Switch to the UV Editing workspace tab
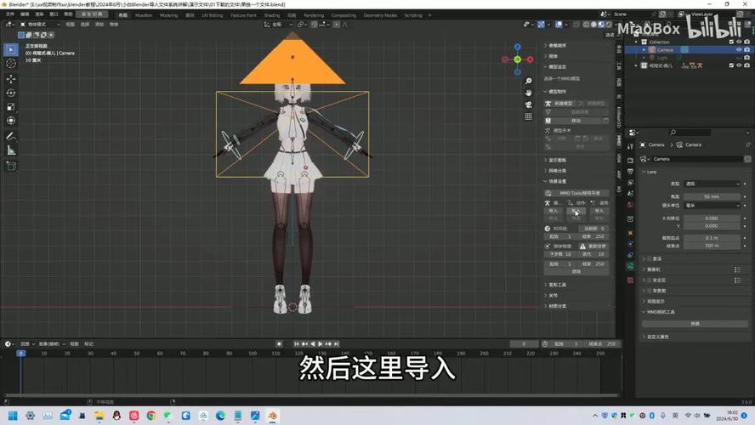This screenshot has height=425, width=755. coord(213,15)
